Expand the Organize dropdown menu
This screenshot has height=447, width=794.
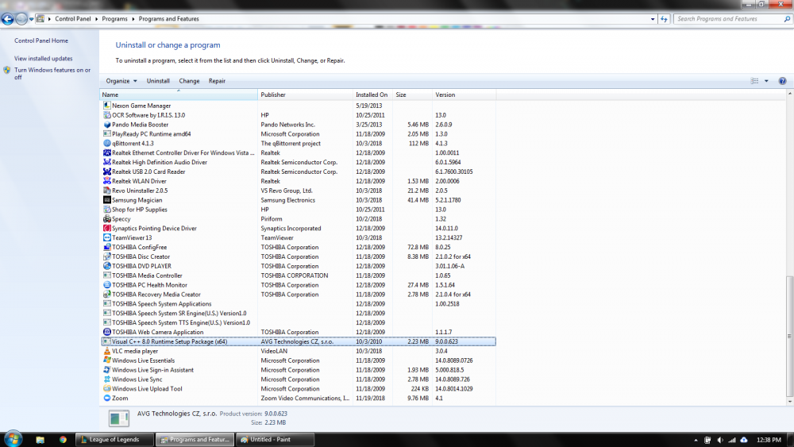[x=121, y=81]
